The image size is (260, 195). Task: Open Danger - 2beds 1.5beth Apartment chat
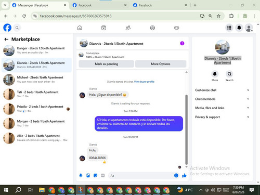(x=36, y=50)
